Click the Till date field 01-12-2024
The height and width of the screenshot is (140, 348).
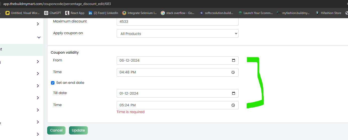[x=178, y=93]
